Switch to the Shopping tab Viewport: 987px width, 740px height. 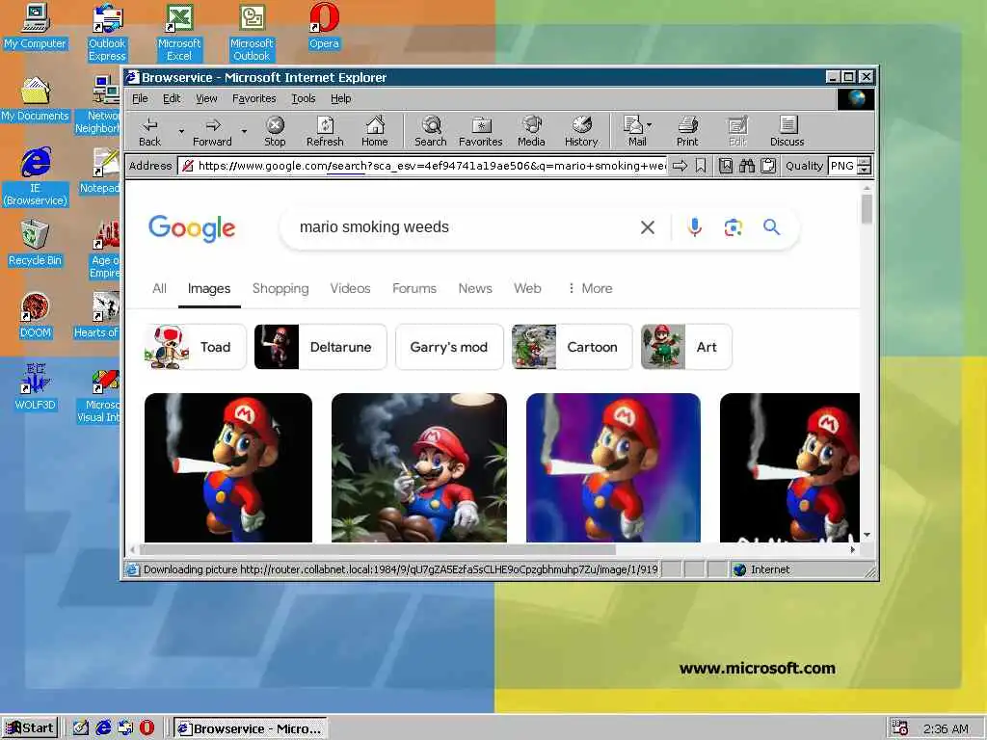(280, 288)
